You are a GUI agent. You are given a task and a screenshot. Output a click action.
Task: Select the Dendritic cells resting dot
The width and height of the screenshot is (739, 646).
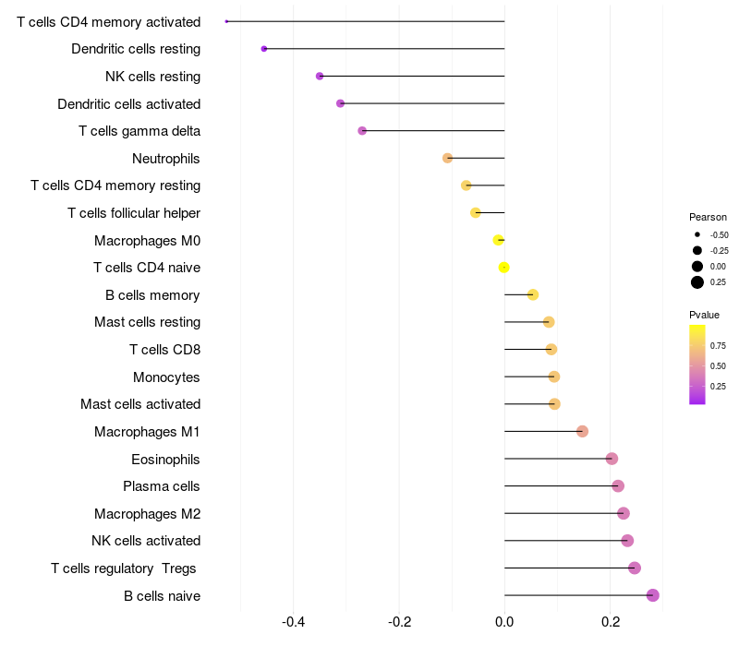tap(264, 49)
